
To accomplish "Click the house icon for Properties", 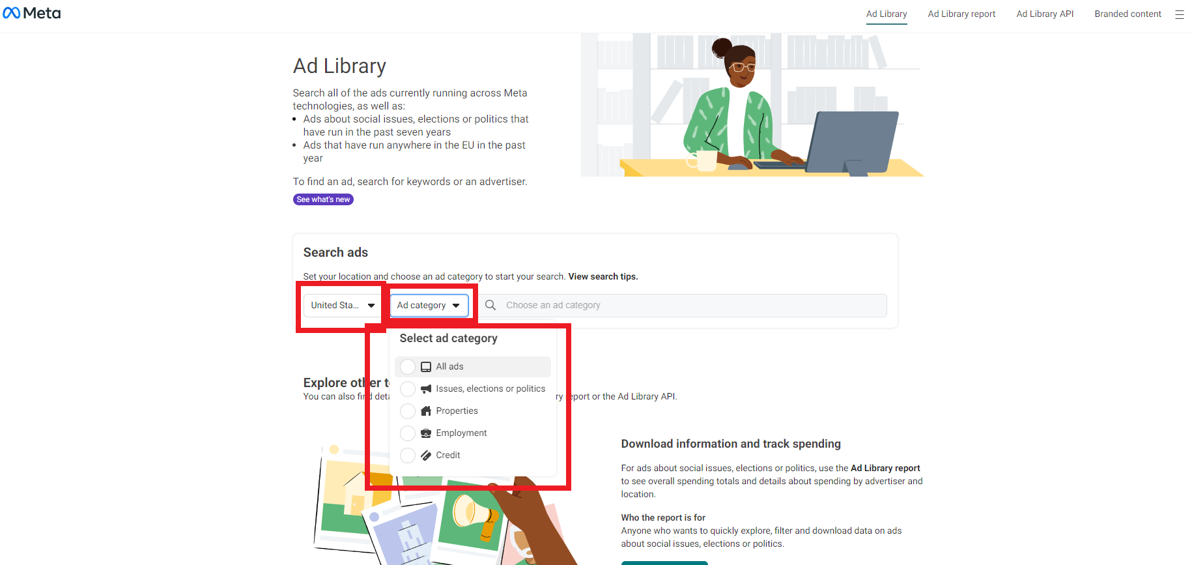I will click(x=426, y=411).
